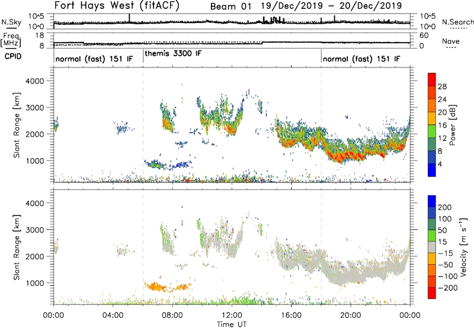Image resolution: width=474 pixels, height=328 pixels.
Task: Click the 'Slant Range [km]' label of velocity panel
Action: pos(17,247)
